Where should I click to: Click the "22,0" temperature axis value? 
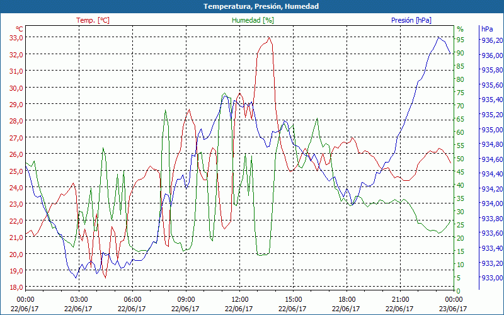pos(16,221)
